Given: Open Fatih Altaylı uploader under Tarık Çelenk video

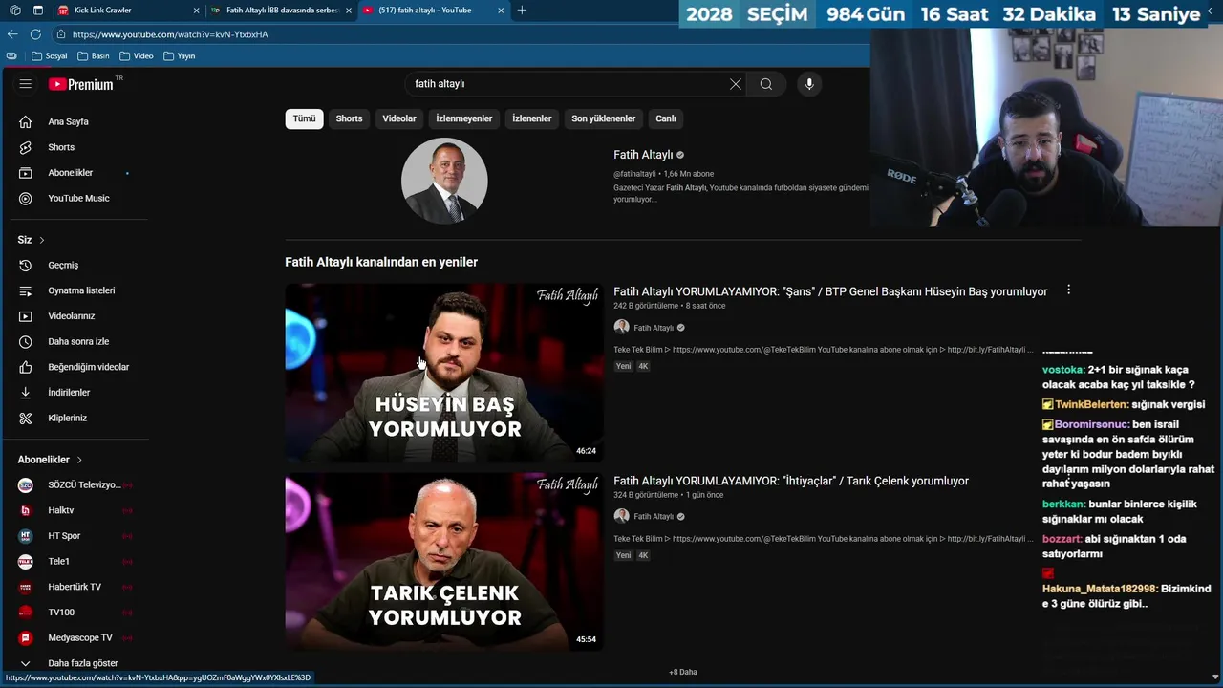Looking at the screenshot, I should pos(654,517).
